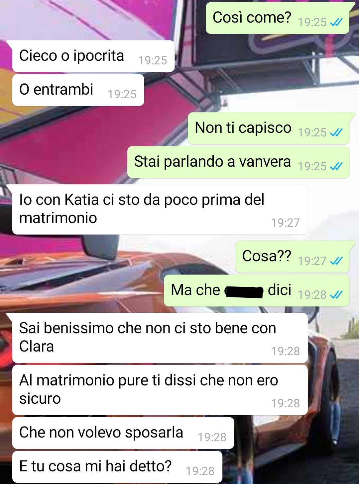The height and width of the screenshot is (484, 359).
Task: Tap the 'Non ti capisco' bubble
Action: pos(269,128)
